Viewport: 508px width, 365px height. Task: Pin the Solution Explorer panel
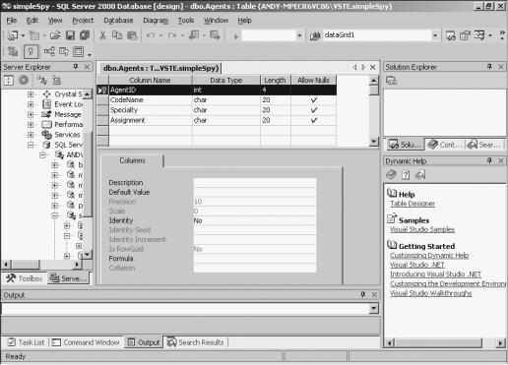[x=489, y=67]
